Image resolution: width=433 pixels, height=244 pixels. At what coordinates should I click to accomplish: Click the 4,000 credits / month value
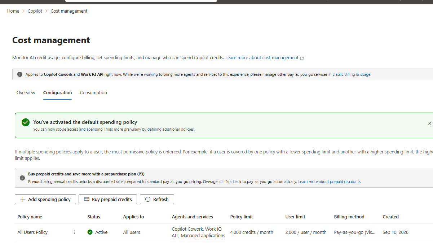252,232
